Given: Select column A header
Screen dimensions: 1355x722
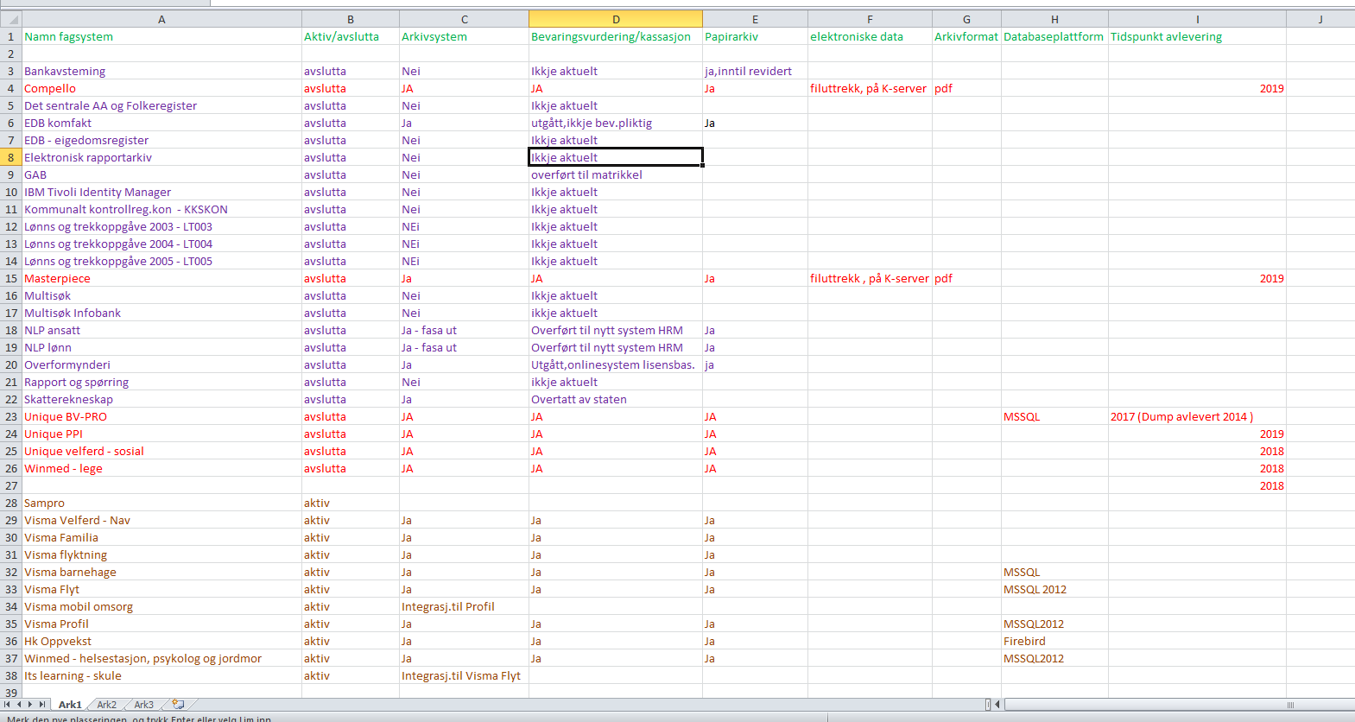Looking at the screenshot, I should tap(161, 19).
